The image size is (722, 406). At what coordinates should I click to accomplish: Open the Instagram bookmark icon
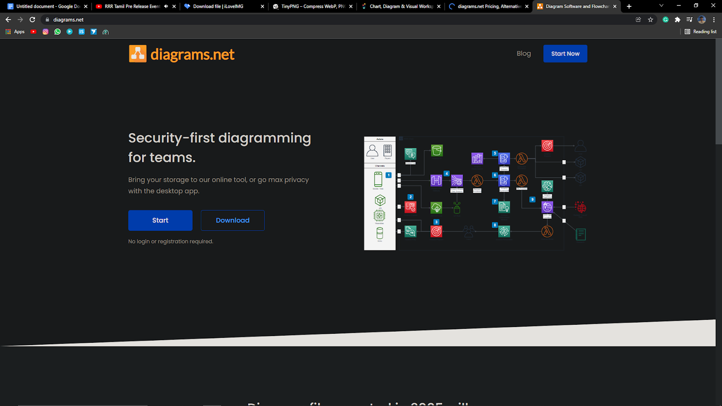pos(46,32)
